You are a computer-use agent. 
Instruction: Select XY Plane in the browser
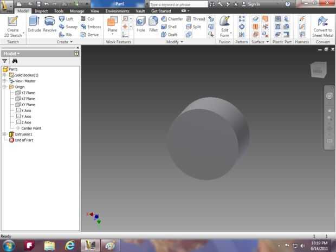click(27, 105)
